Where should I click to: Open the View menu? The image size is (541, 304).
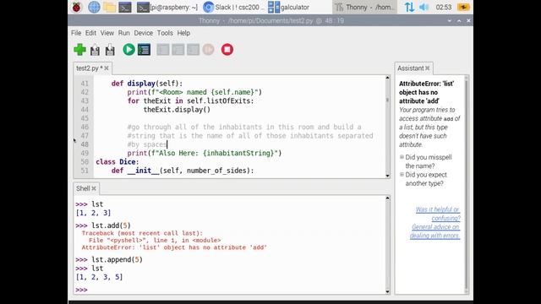coord(107,33)
